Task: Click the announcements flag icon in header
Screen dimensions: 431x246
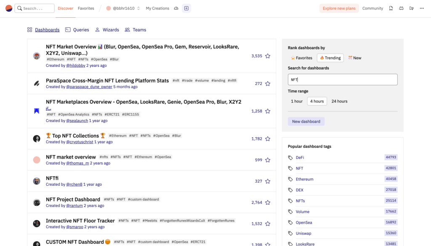Action: tap(412, 8)
